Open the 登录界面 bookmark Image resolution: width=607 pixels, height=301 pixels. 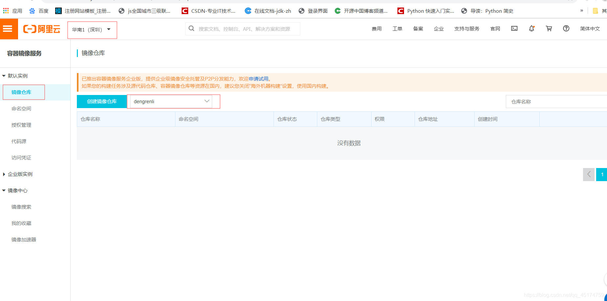[x=313, y=11]
